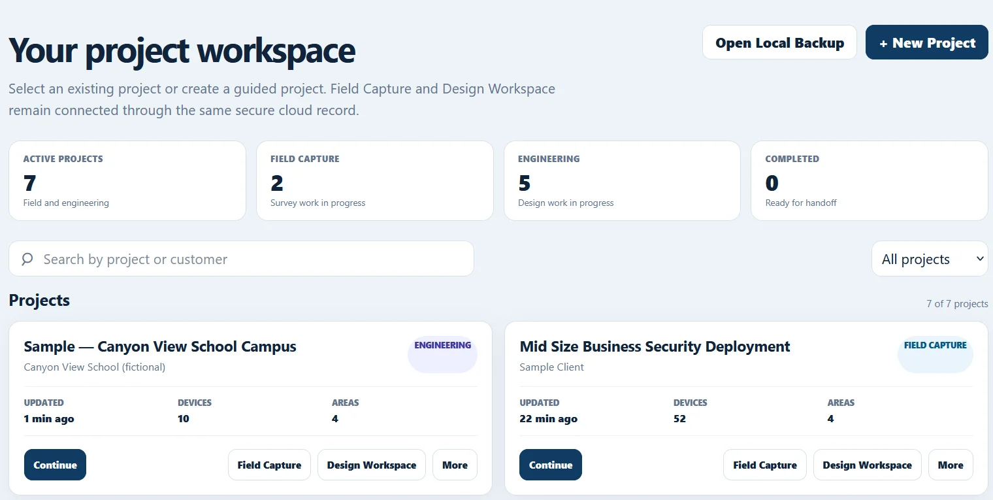993x500 pixels.
Task: Click the devices value 52
Action: pyautogui.click(x=679, y=418)
